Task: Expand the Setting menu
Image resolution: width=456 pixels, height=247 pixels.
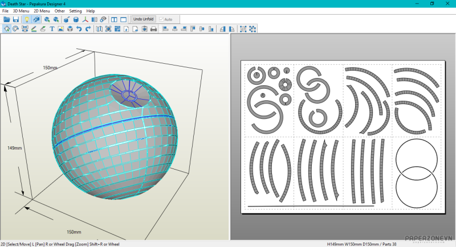Action: [x=75, y=11]
